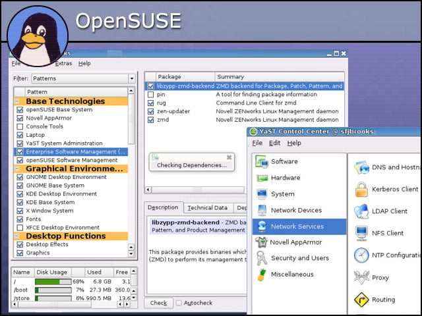Switch to the Technical Data tab
This screenshot has width=422, height=316.
(x=208, y=208)
